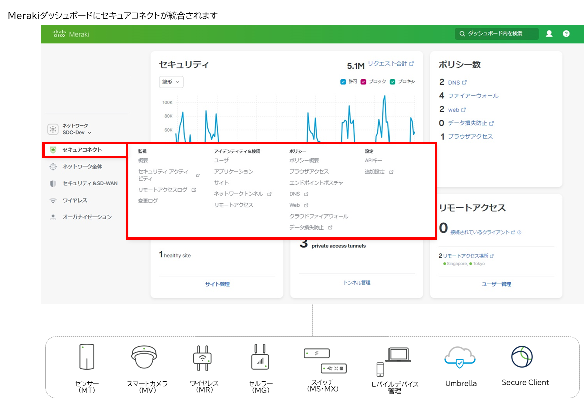Uncheck the プロキシ legend checkbox
Image resolution: width=584 pixels, height=404 pixels.
tap(392, 82)
